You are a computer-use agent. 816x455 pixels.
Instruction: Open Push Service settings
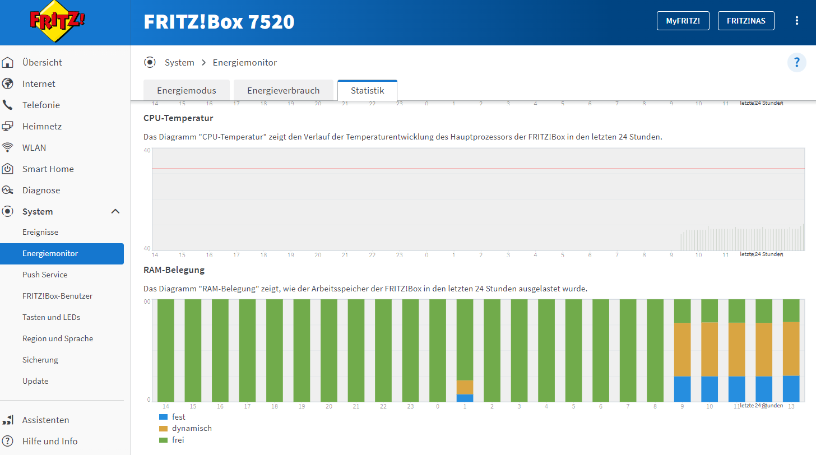coord(45,275)
